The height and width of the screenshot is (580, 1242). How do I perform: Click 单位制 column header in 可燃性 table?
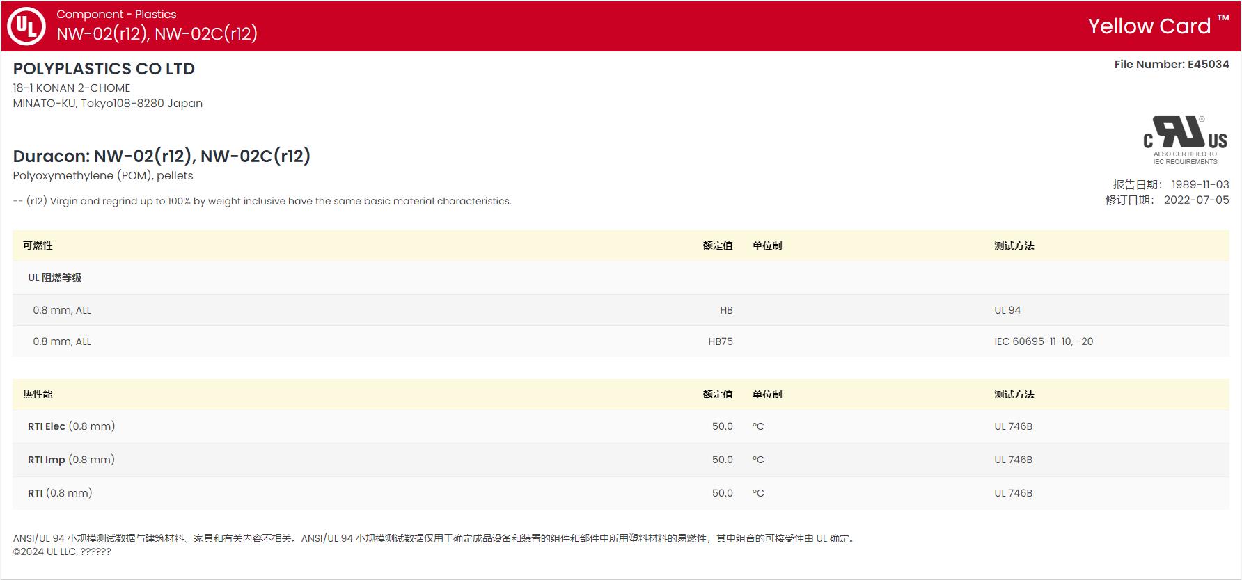(767, 245)
